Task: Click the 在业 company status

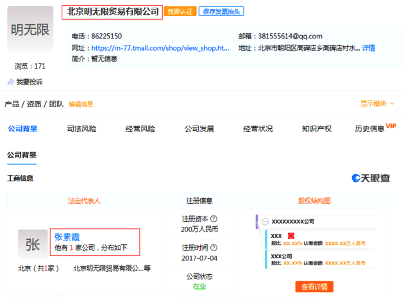Action: point(199,286)
